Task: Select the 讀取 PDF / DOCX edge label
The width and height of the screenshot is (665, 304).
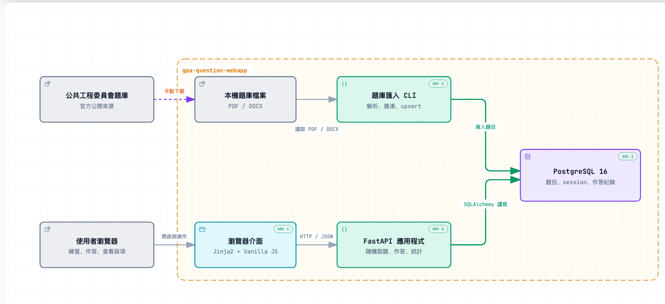Action: (317, 129)
